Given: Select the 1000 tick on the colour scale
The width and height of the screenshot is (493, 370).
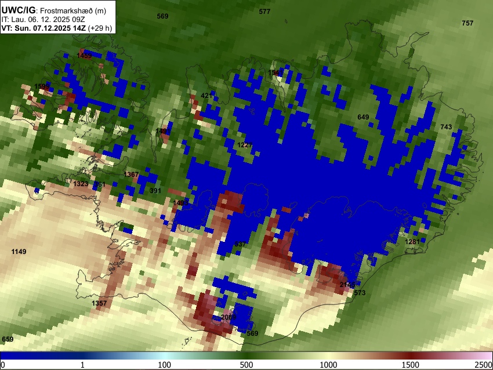Looking at the screenshot, I should click(328, 365).
